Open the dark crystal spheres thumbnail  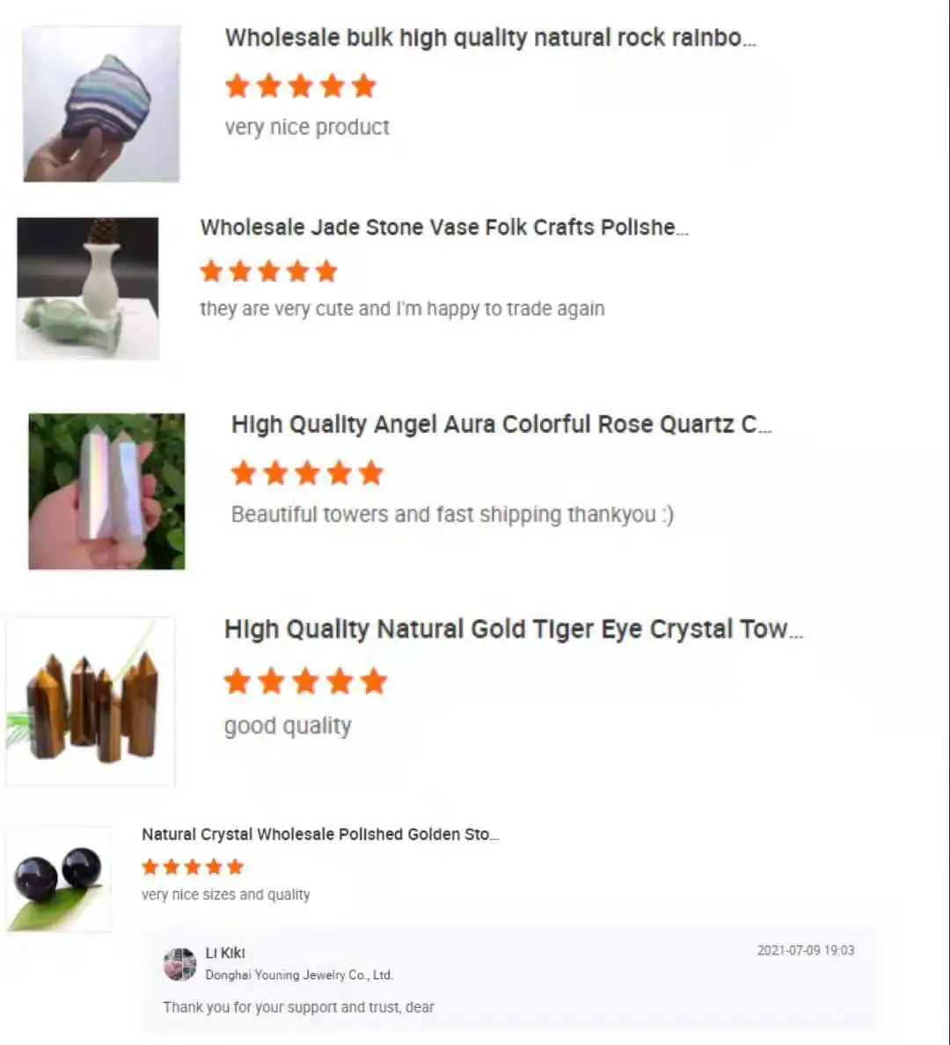click(59, 879)
